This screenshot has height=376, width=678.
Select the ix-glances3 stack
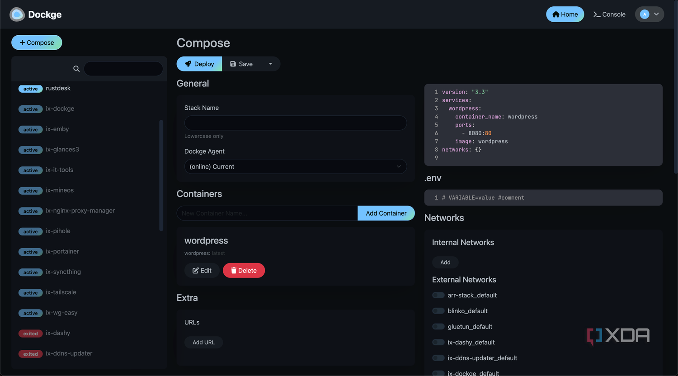[86, 149]
